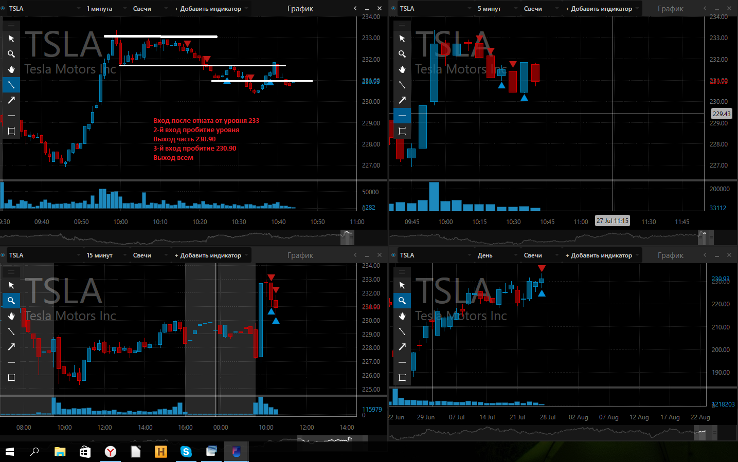738x462 pixels.
Task: Toggle the link circle beside TSLA in 15-minute chart
Action: point(3,255)
